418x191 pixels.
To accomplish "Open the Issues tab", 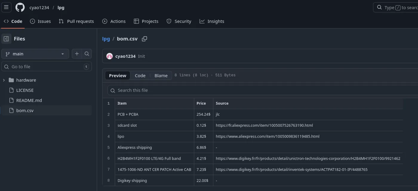I will click(40, 21).
